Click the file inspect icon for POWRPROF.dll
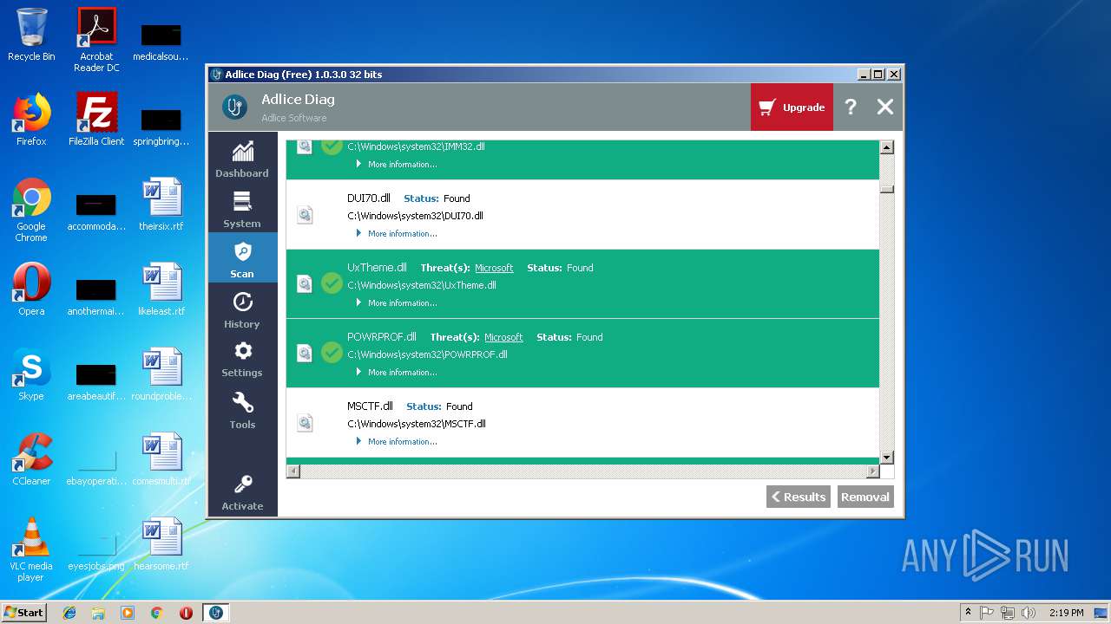Viewport: 1111px width, 624px height. point(305,353)
